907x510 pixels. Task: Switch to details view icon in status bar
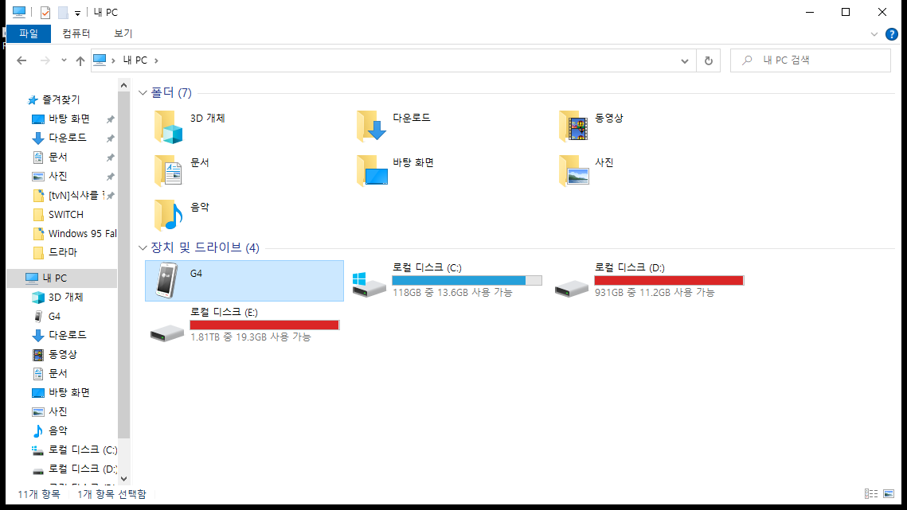click(x=871, y=494)
